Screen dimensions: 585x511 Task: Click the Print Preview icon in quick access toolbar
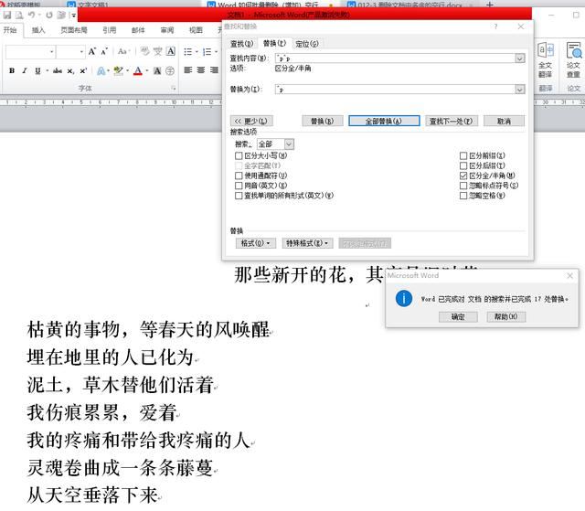point(18,15)
